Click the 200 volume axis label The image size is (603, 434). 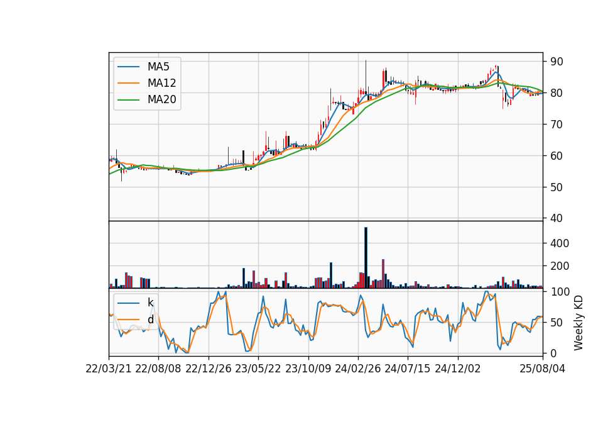click(x=558, y=266)
